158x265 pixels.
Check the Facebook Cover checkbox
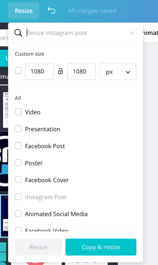click(18, 180)
